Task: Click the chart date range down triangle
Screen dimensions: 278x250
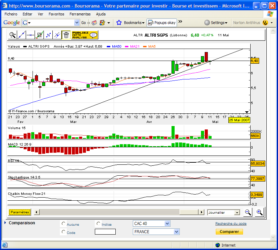Action: [247, 112]
